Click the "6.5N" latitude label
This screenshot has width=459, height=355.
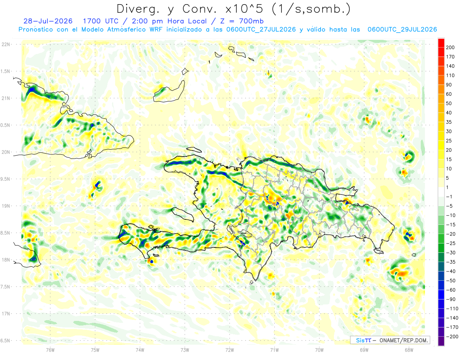(x=5, y=340)
